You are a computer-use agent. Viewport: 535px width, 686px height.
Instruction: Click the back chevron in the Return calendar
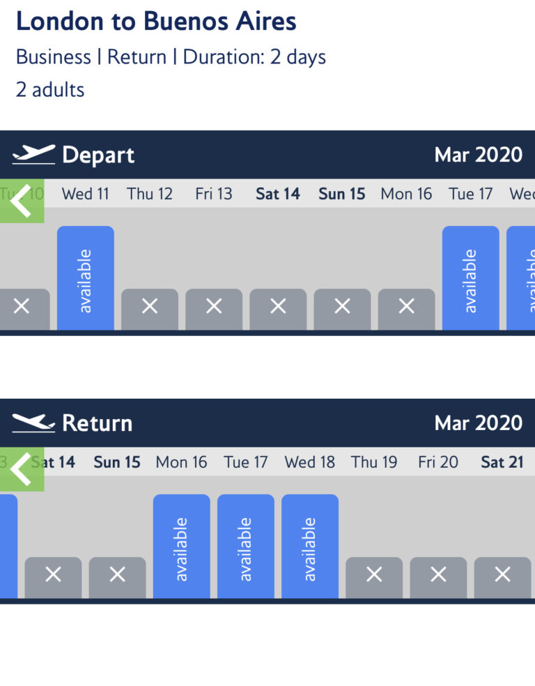click(x=21, y=470)
